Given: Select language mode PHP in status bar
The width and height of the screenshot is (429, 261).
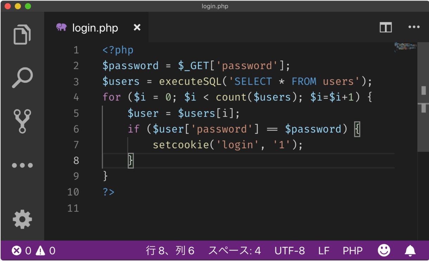Looking at the screenshot, I should click(353, 250).
